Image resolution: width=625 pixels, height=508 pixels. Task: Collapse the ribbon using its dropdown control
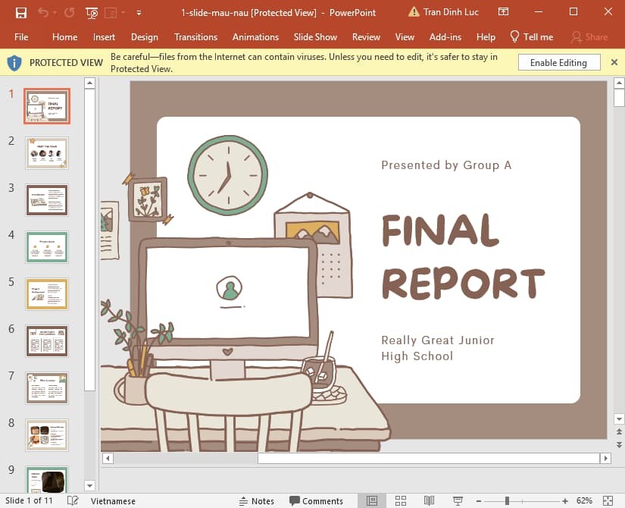tap(123, 12)
